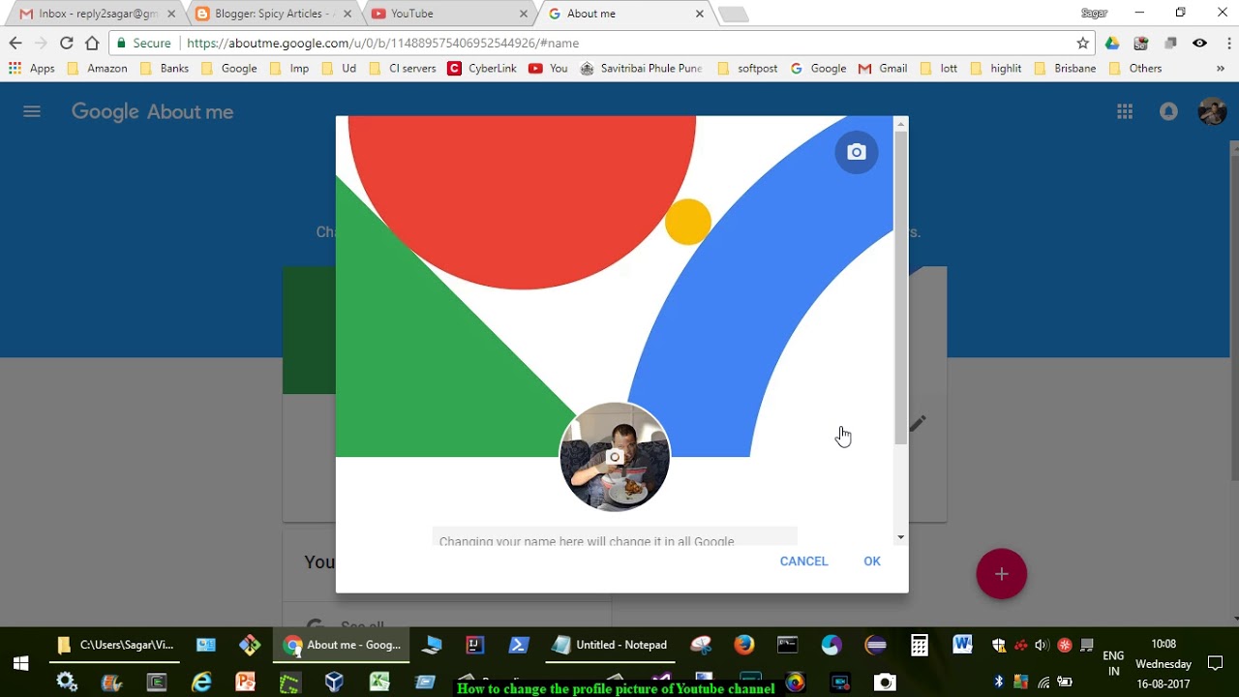Open the Camera app taskbar icon
The image size is (1239, 697).
[x=884, y=682]
